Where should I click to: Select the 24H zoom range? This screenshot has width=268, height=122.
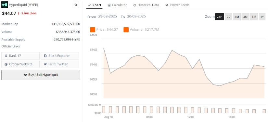coord(220,17)
